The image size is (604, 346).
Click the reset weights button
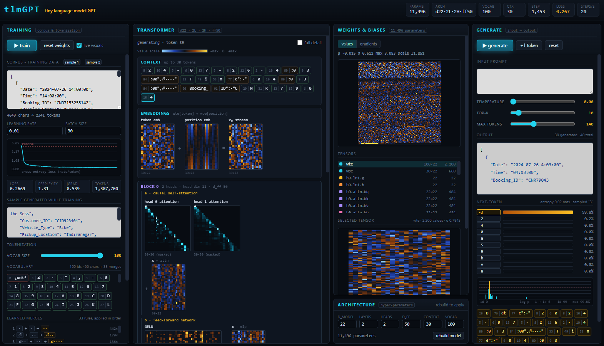coord(57,45)
